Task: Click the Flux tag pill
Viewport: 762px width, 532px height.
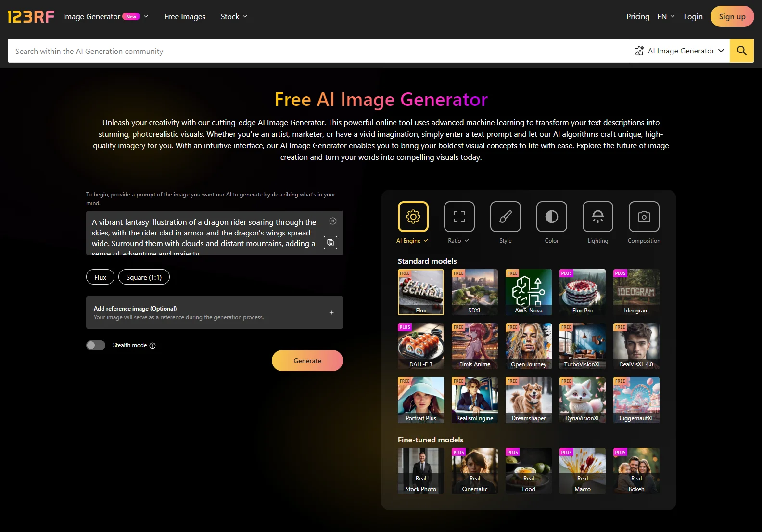Action: pos(100,277)
